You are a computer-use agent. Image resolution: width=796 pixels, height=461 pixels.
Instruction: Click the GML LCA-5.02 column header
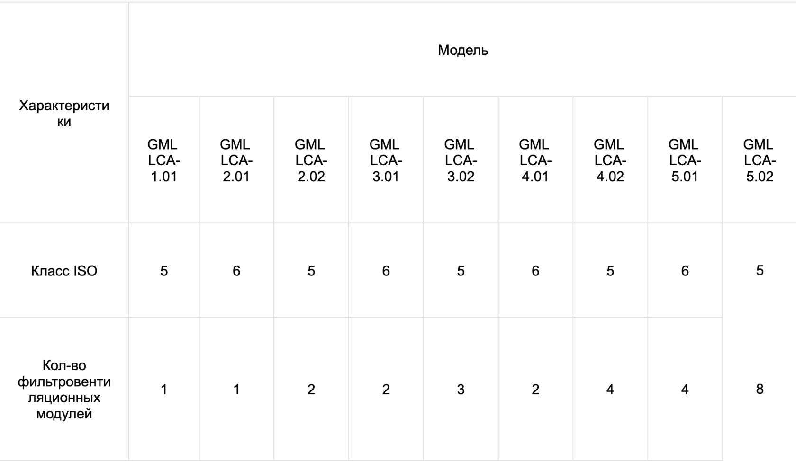point(759,160)
